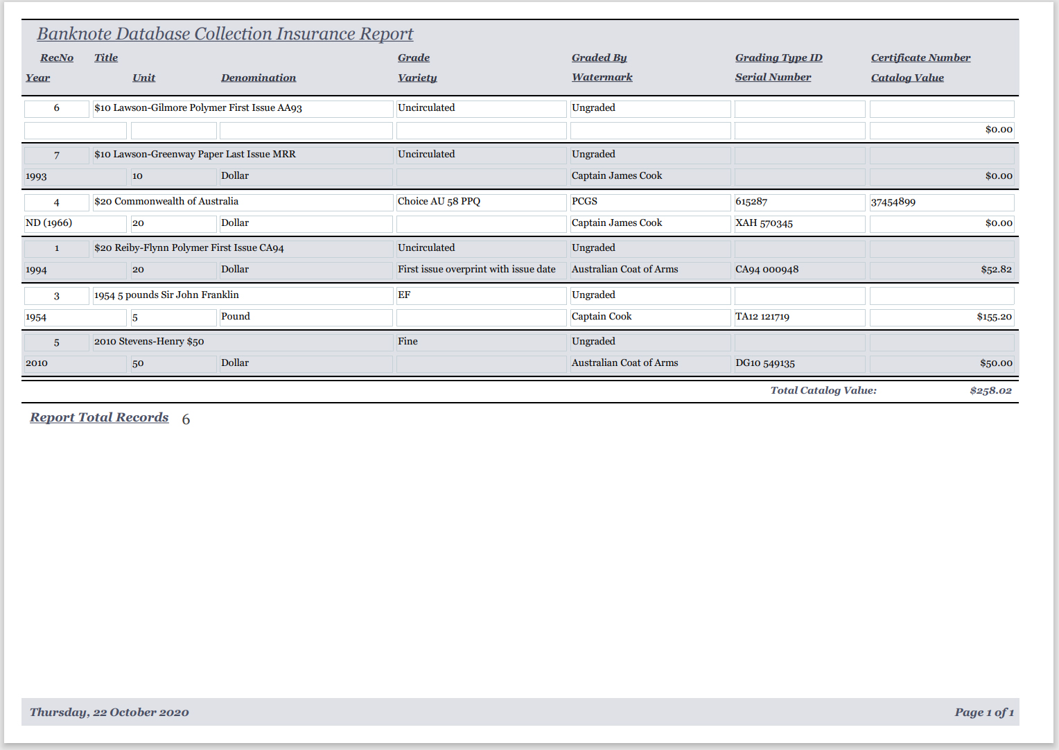Click the Catalog Value header

coord(907,78)
